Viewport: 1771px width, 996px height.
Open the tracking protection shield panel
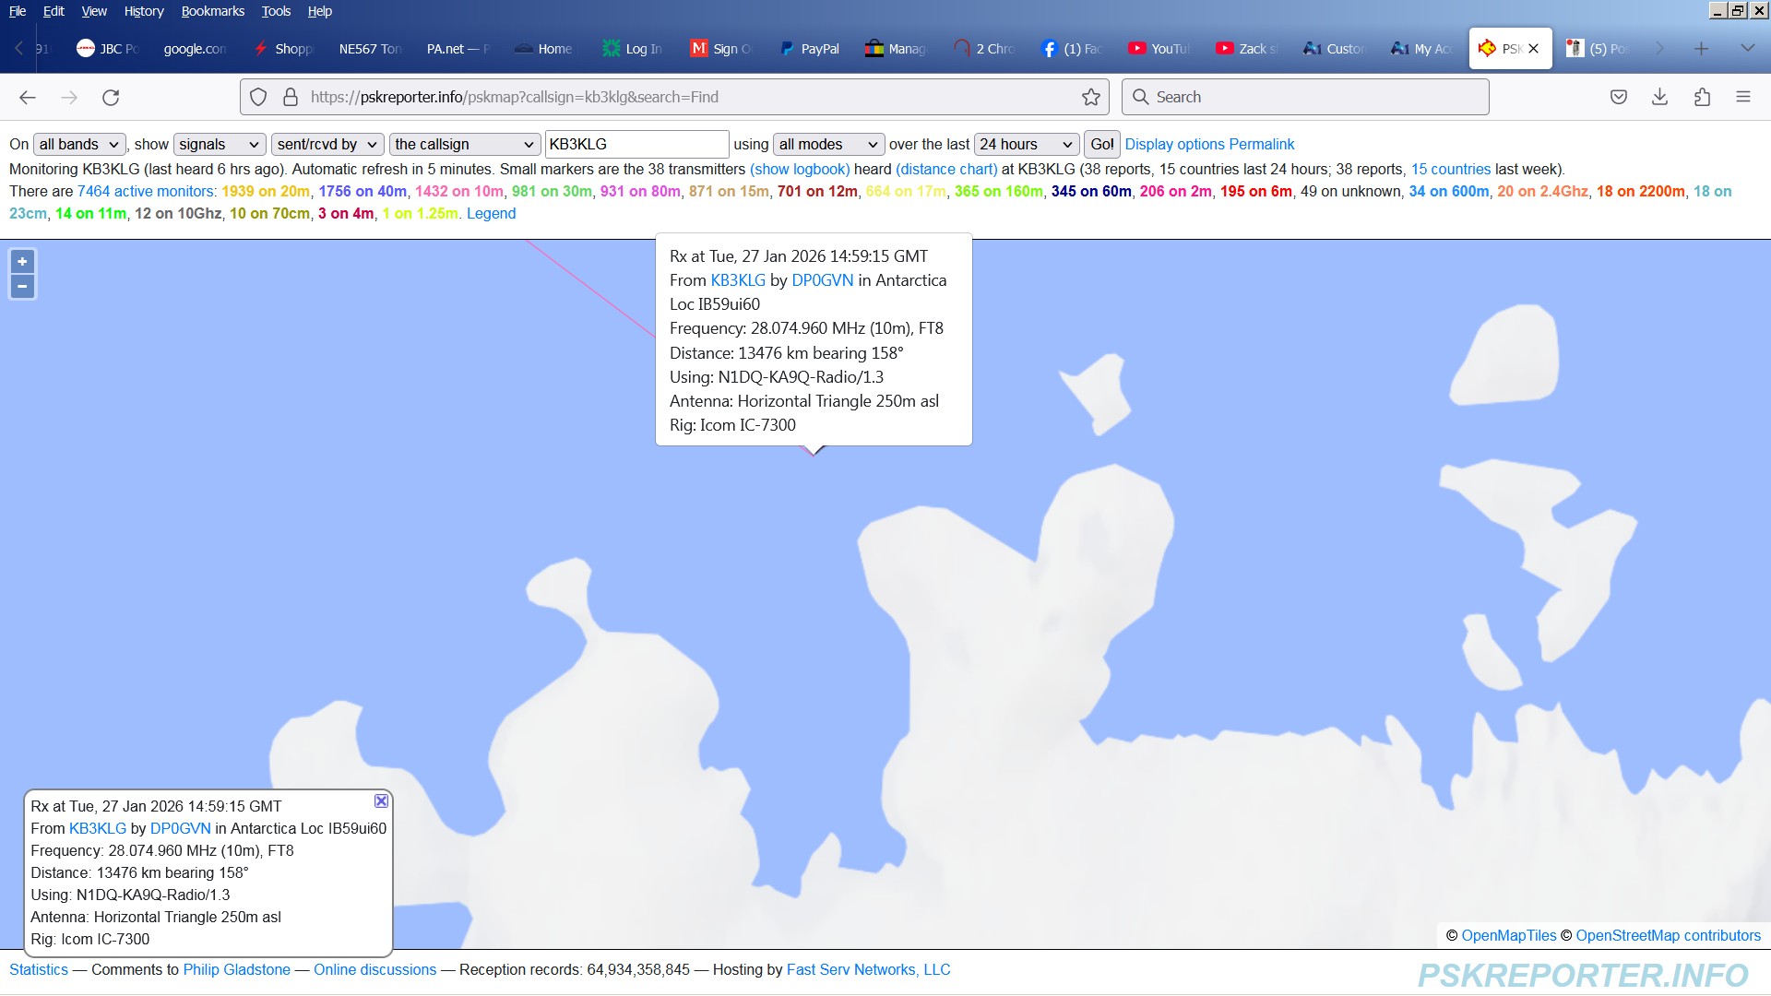click(x=257, y=97)
